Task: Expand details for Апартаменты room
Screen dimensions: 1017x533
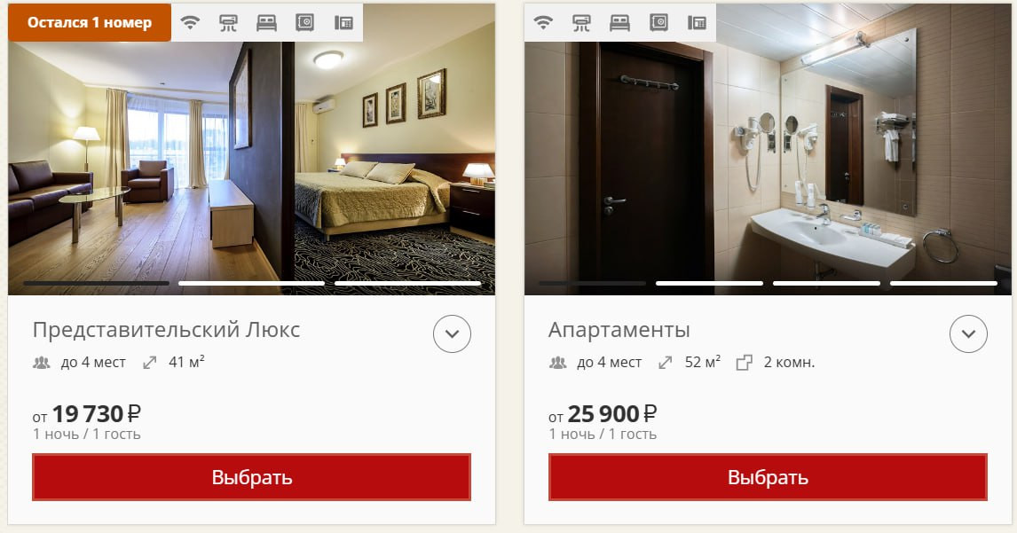Action: pyautogui.click(x=968, y=334)
